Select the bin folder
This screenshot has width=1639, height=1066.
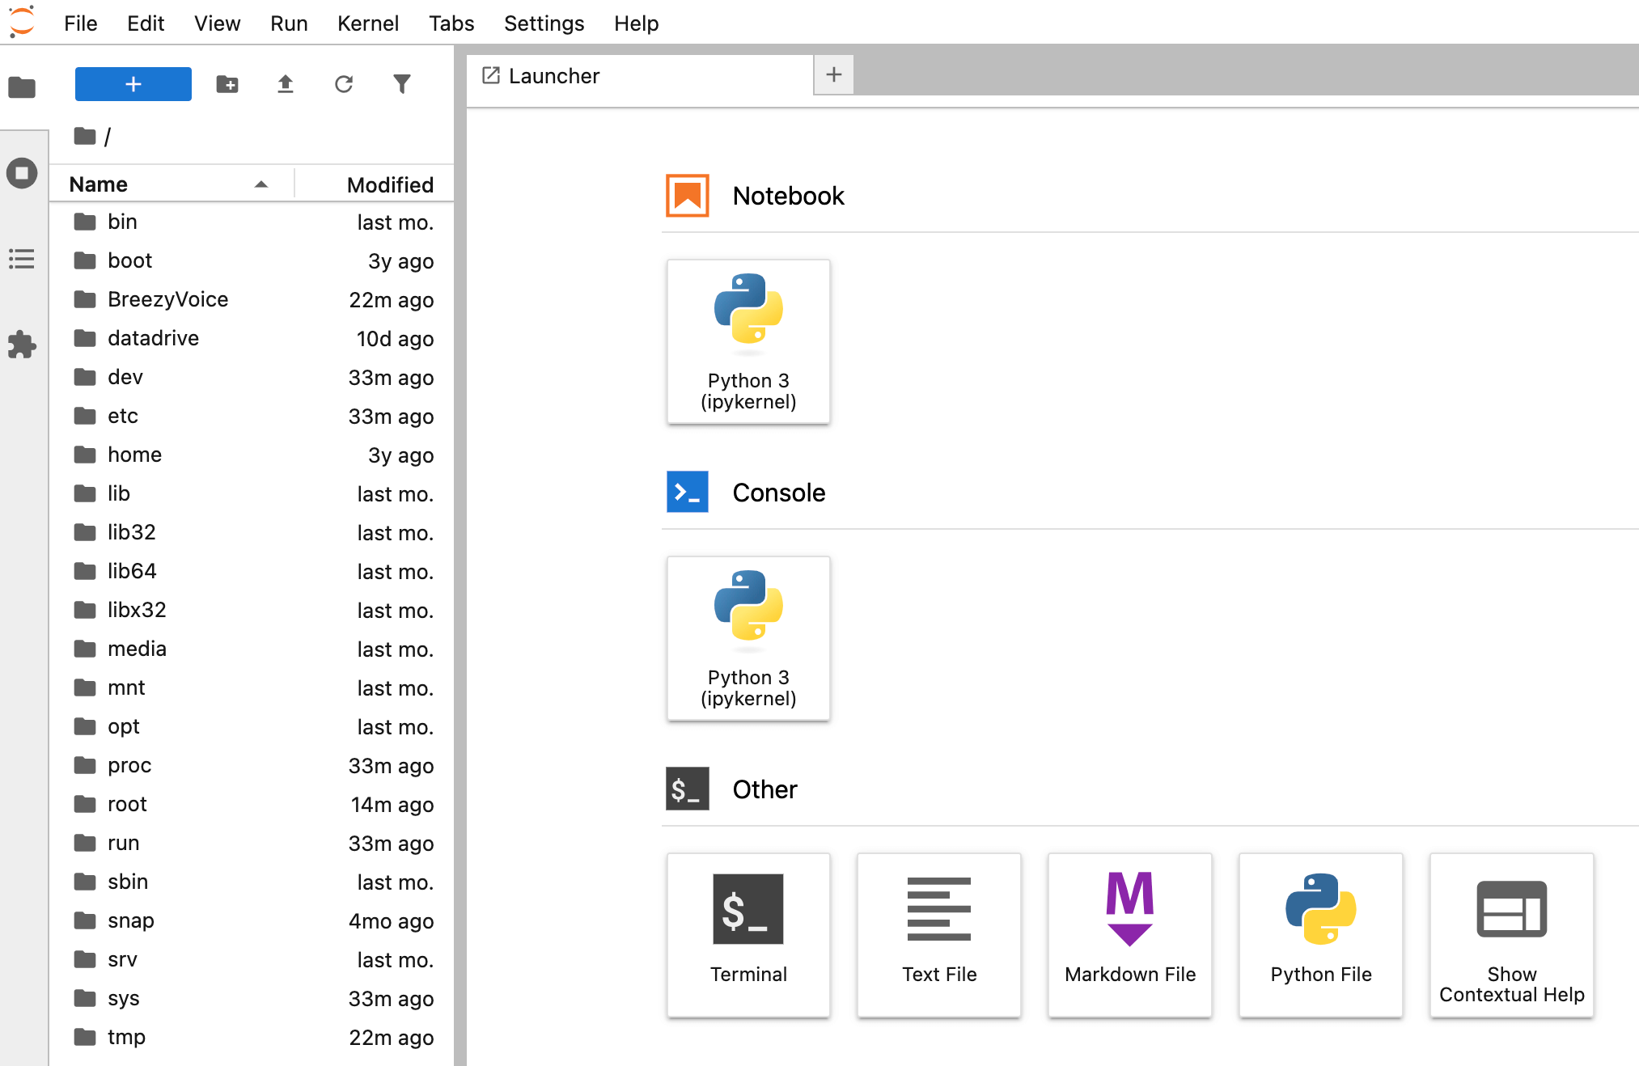tap(252, 222)
